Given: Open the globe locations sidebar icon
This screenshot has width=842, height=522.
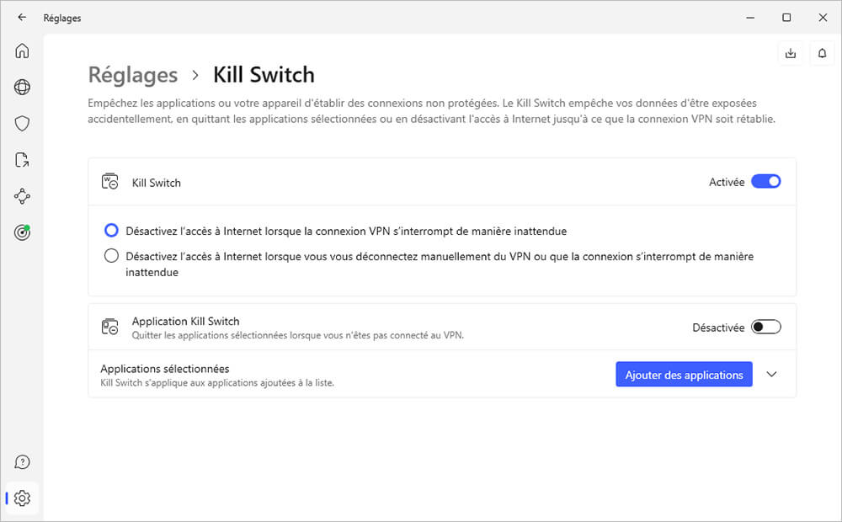Looking at the screenshot, I should click(22, 87).
